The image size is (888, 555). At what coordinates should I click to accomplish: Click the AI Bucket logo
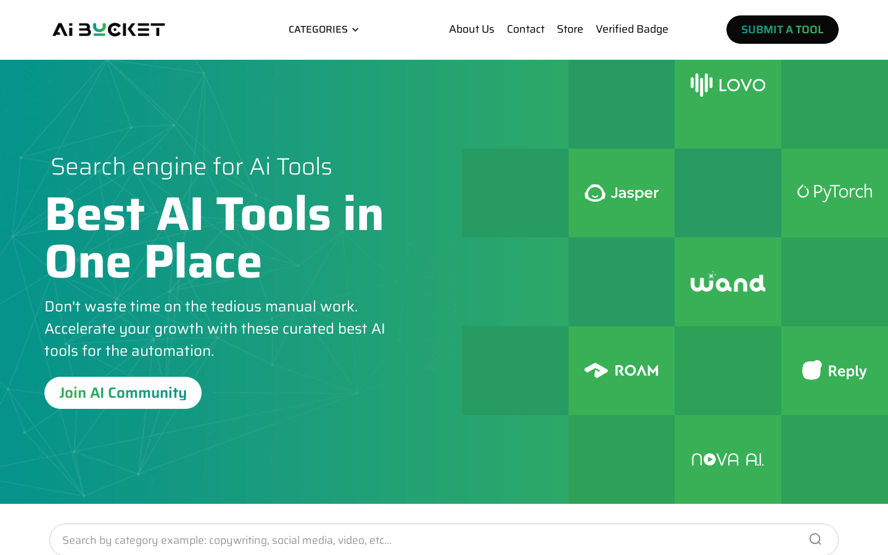pyautogui.click(x=109, y=30)
